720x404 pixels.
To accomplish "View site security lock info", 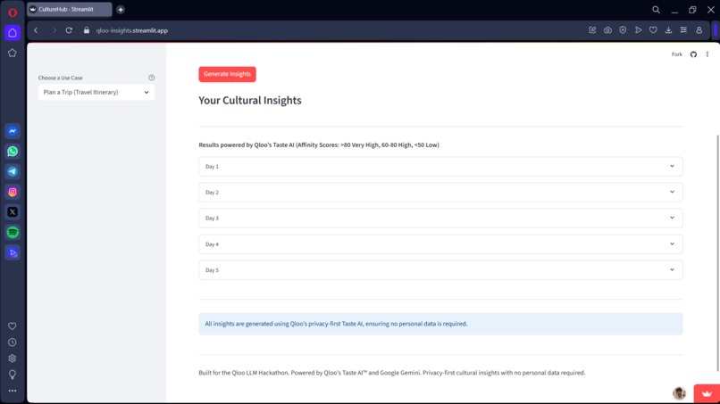I will click(x=87, y=30).
